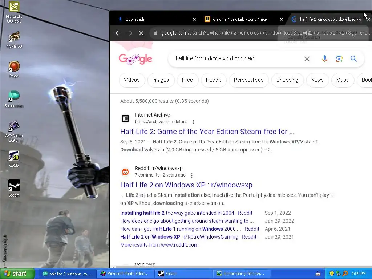Launch Supermium from the desktop
372x279 pixels.
point(14,99)
